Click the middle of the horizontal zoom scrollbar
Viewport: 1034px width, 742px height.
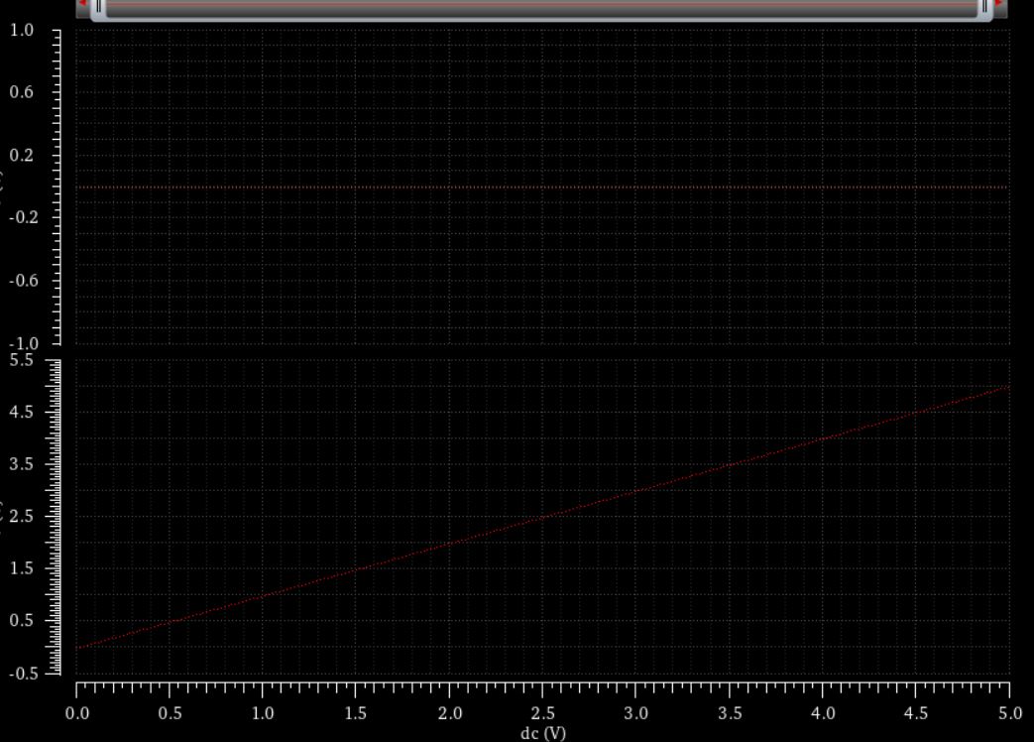[x=541, y=7]
